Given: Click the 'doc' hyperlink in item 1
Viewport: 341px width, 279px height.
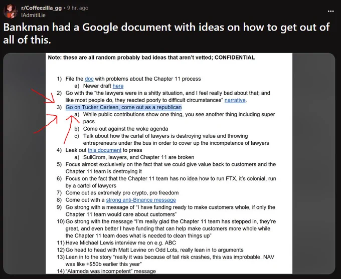Looking at the screenshot, I should (89, 79).
